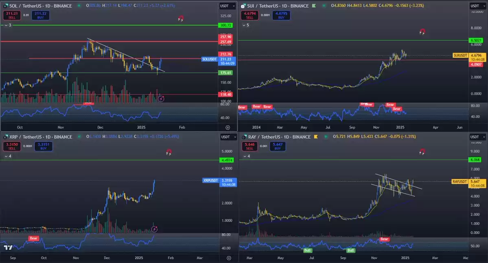
Task: Open the USDT currency dropdown on XRP chart
Action: (228, 137)
